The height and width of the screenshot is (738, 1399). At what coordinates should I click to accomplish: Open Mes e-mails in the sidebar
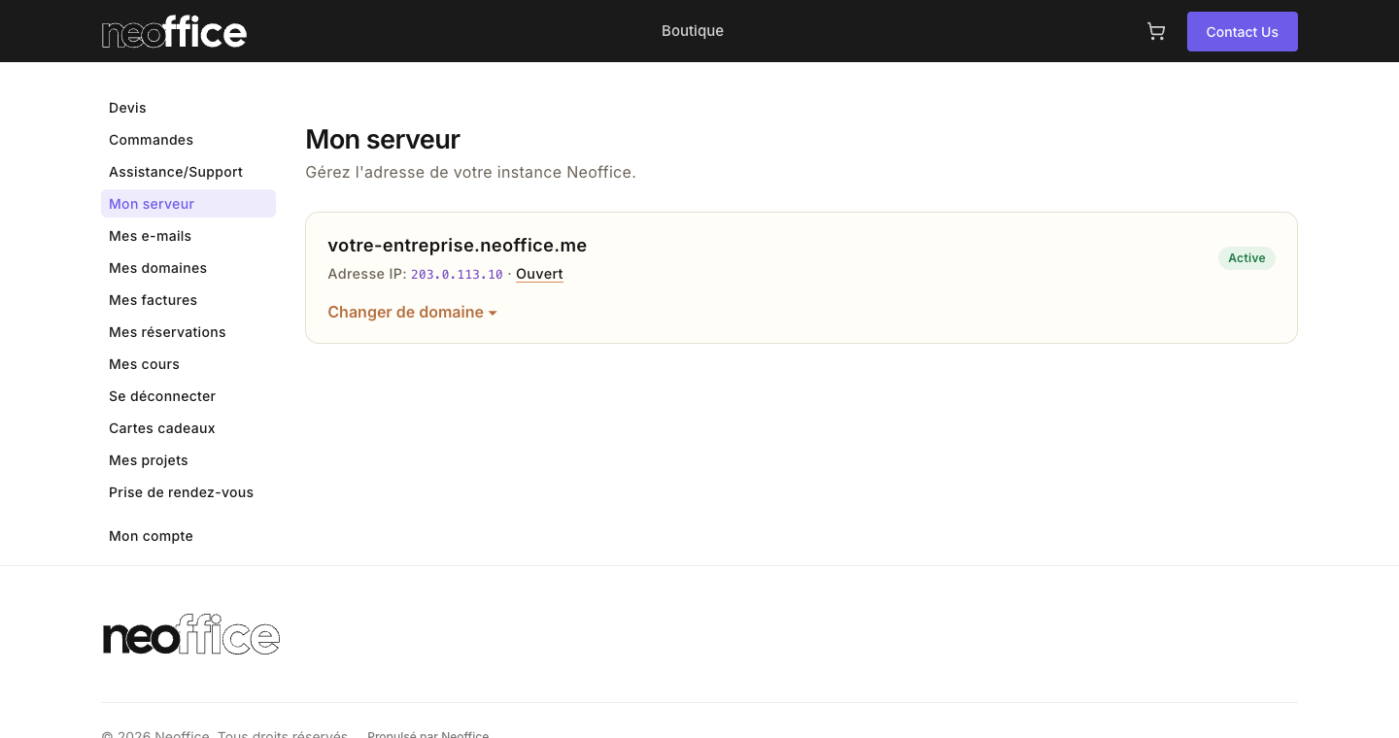click(x=188, y=236)
